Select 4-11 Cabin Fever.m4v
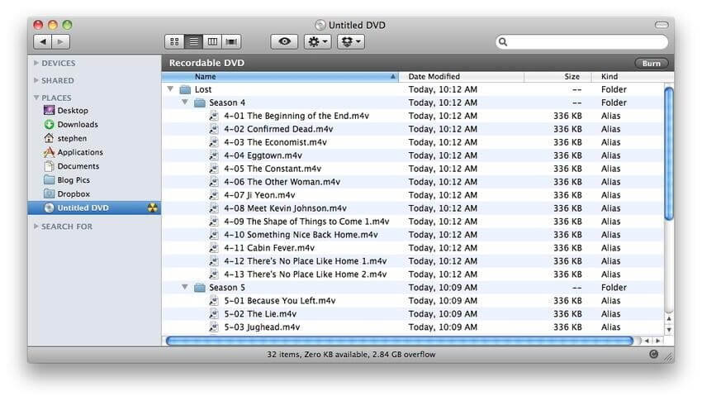 click(x=269, y=248)
